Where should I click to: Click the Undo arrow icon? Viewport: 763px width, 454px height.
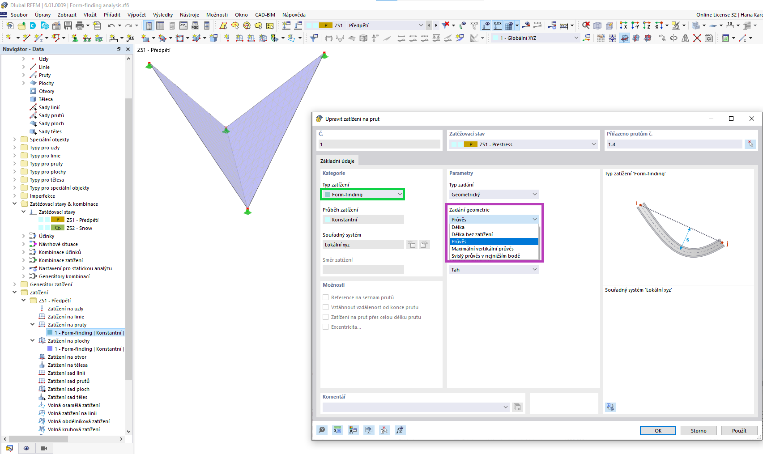click(111, 25)
